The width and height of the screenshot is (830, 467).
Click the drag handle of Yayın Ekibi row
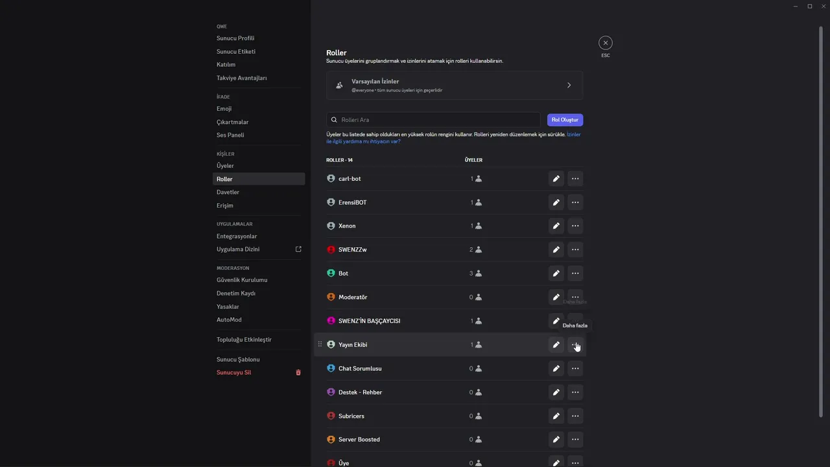click(320, 344)
